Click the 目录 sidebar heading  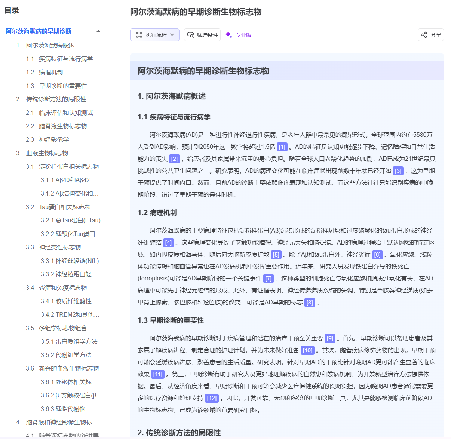pyautogui.click(x=12, y=10)
